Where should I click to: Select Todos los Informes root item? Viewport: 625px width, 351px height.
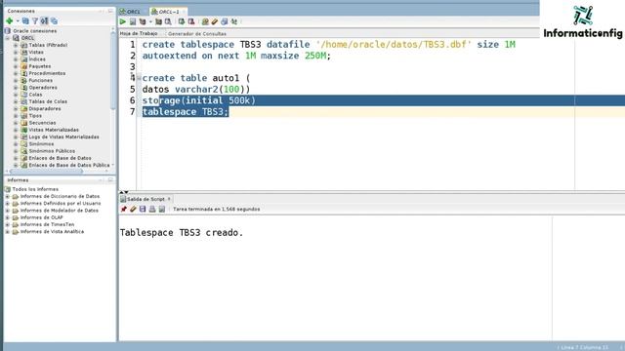35,189
